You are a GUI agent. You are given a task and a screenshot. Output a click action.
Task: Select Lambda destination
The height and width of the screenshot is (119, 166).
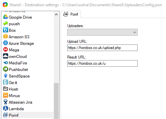[x=16, y=109]
